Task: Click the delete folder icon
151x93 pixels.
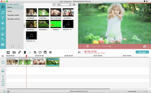Action: click(x=19, y=46)
